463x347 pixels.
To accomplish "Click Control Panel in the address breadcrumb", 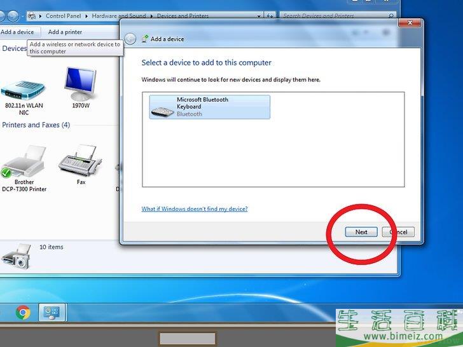I will [x=63, y=16].
